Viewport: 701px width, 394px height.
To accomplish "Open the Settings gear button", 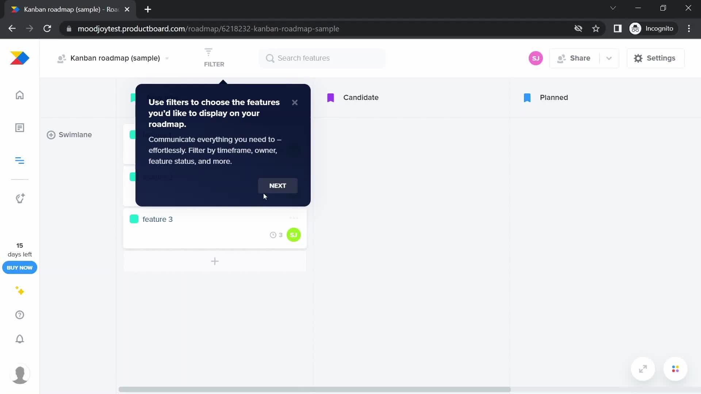I will [655, 58].
